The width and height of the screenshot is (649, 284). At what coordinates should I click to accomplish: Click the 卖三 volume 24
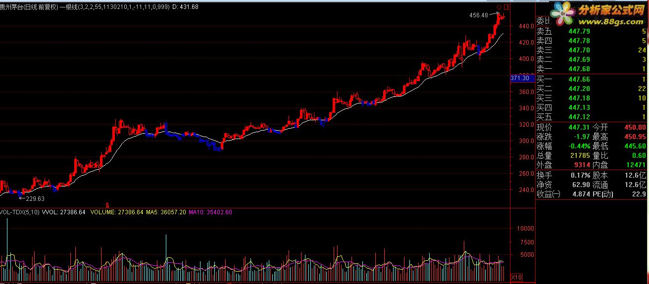642,50
